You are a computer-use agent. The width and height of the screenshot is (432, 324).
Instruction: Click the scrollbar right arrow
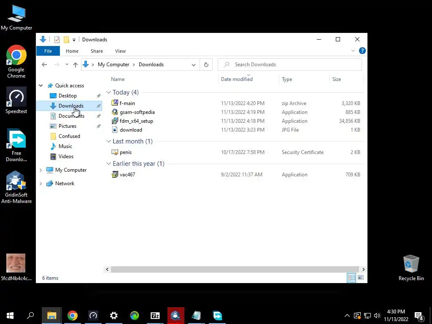pyautogui.click(x=363, y=270)
